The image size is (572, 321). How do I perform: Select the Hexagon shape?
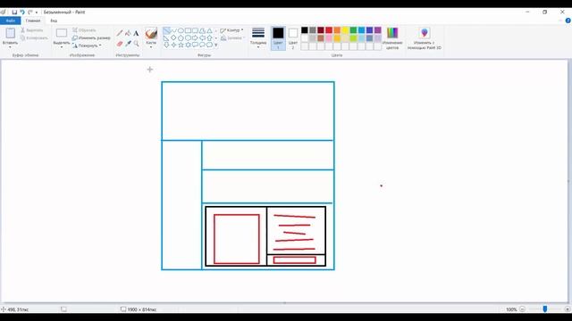pyautogui.click(x=188, y=37)
